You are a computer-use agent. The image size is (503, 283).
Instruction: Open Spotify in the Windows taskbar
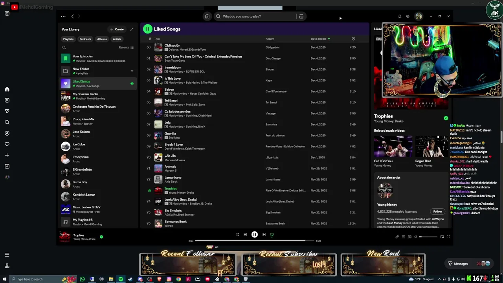coord(121,279)
